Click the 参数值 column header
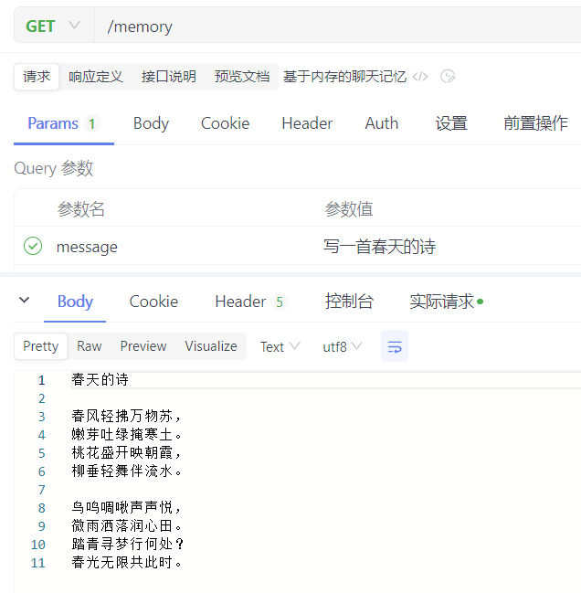The height and width of the screenshot is (593, 581). [x=349, y=208]
